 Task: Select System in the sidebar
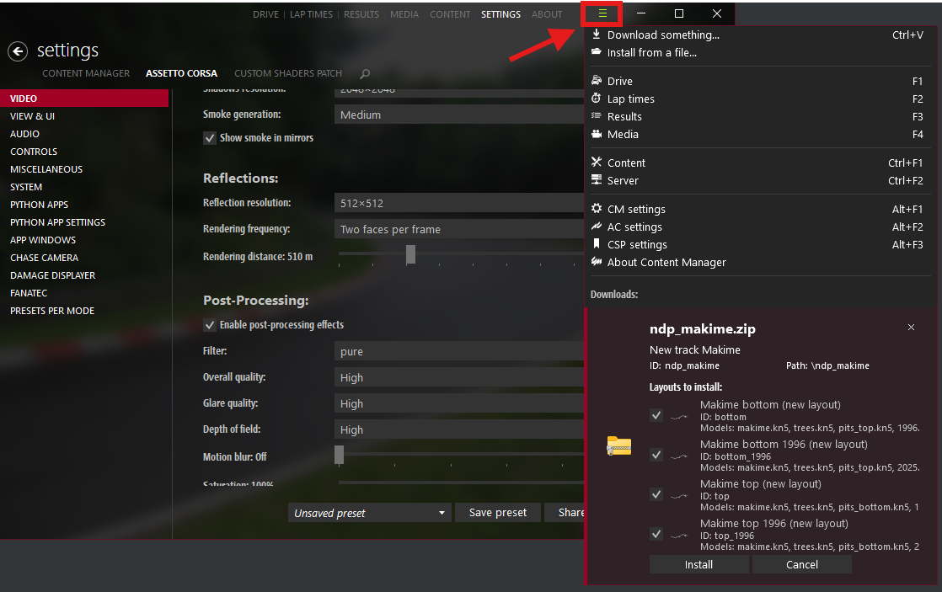click(x=84, y=187)
